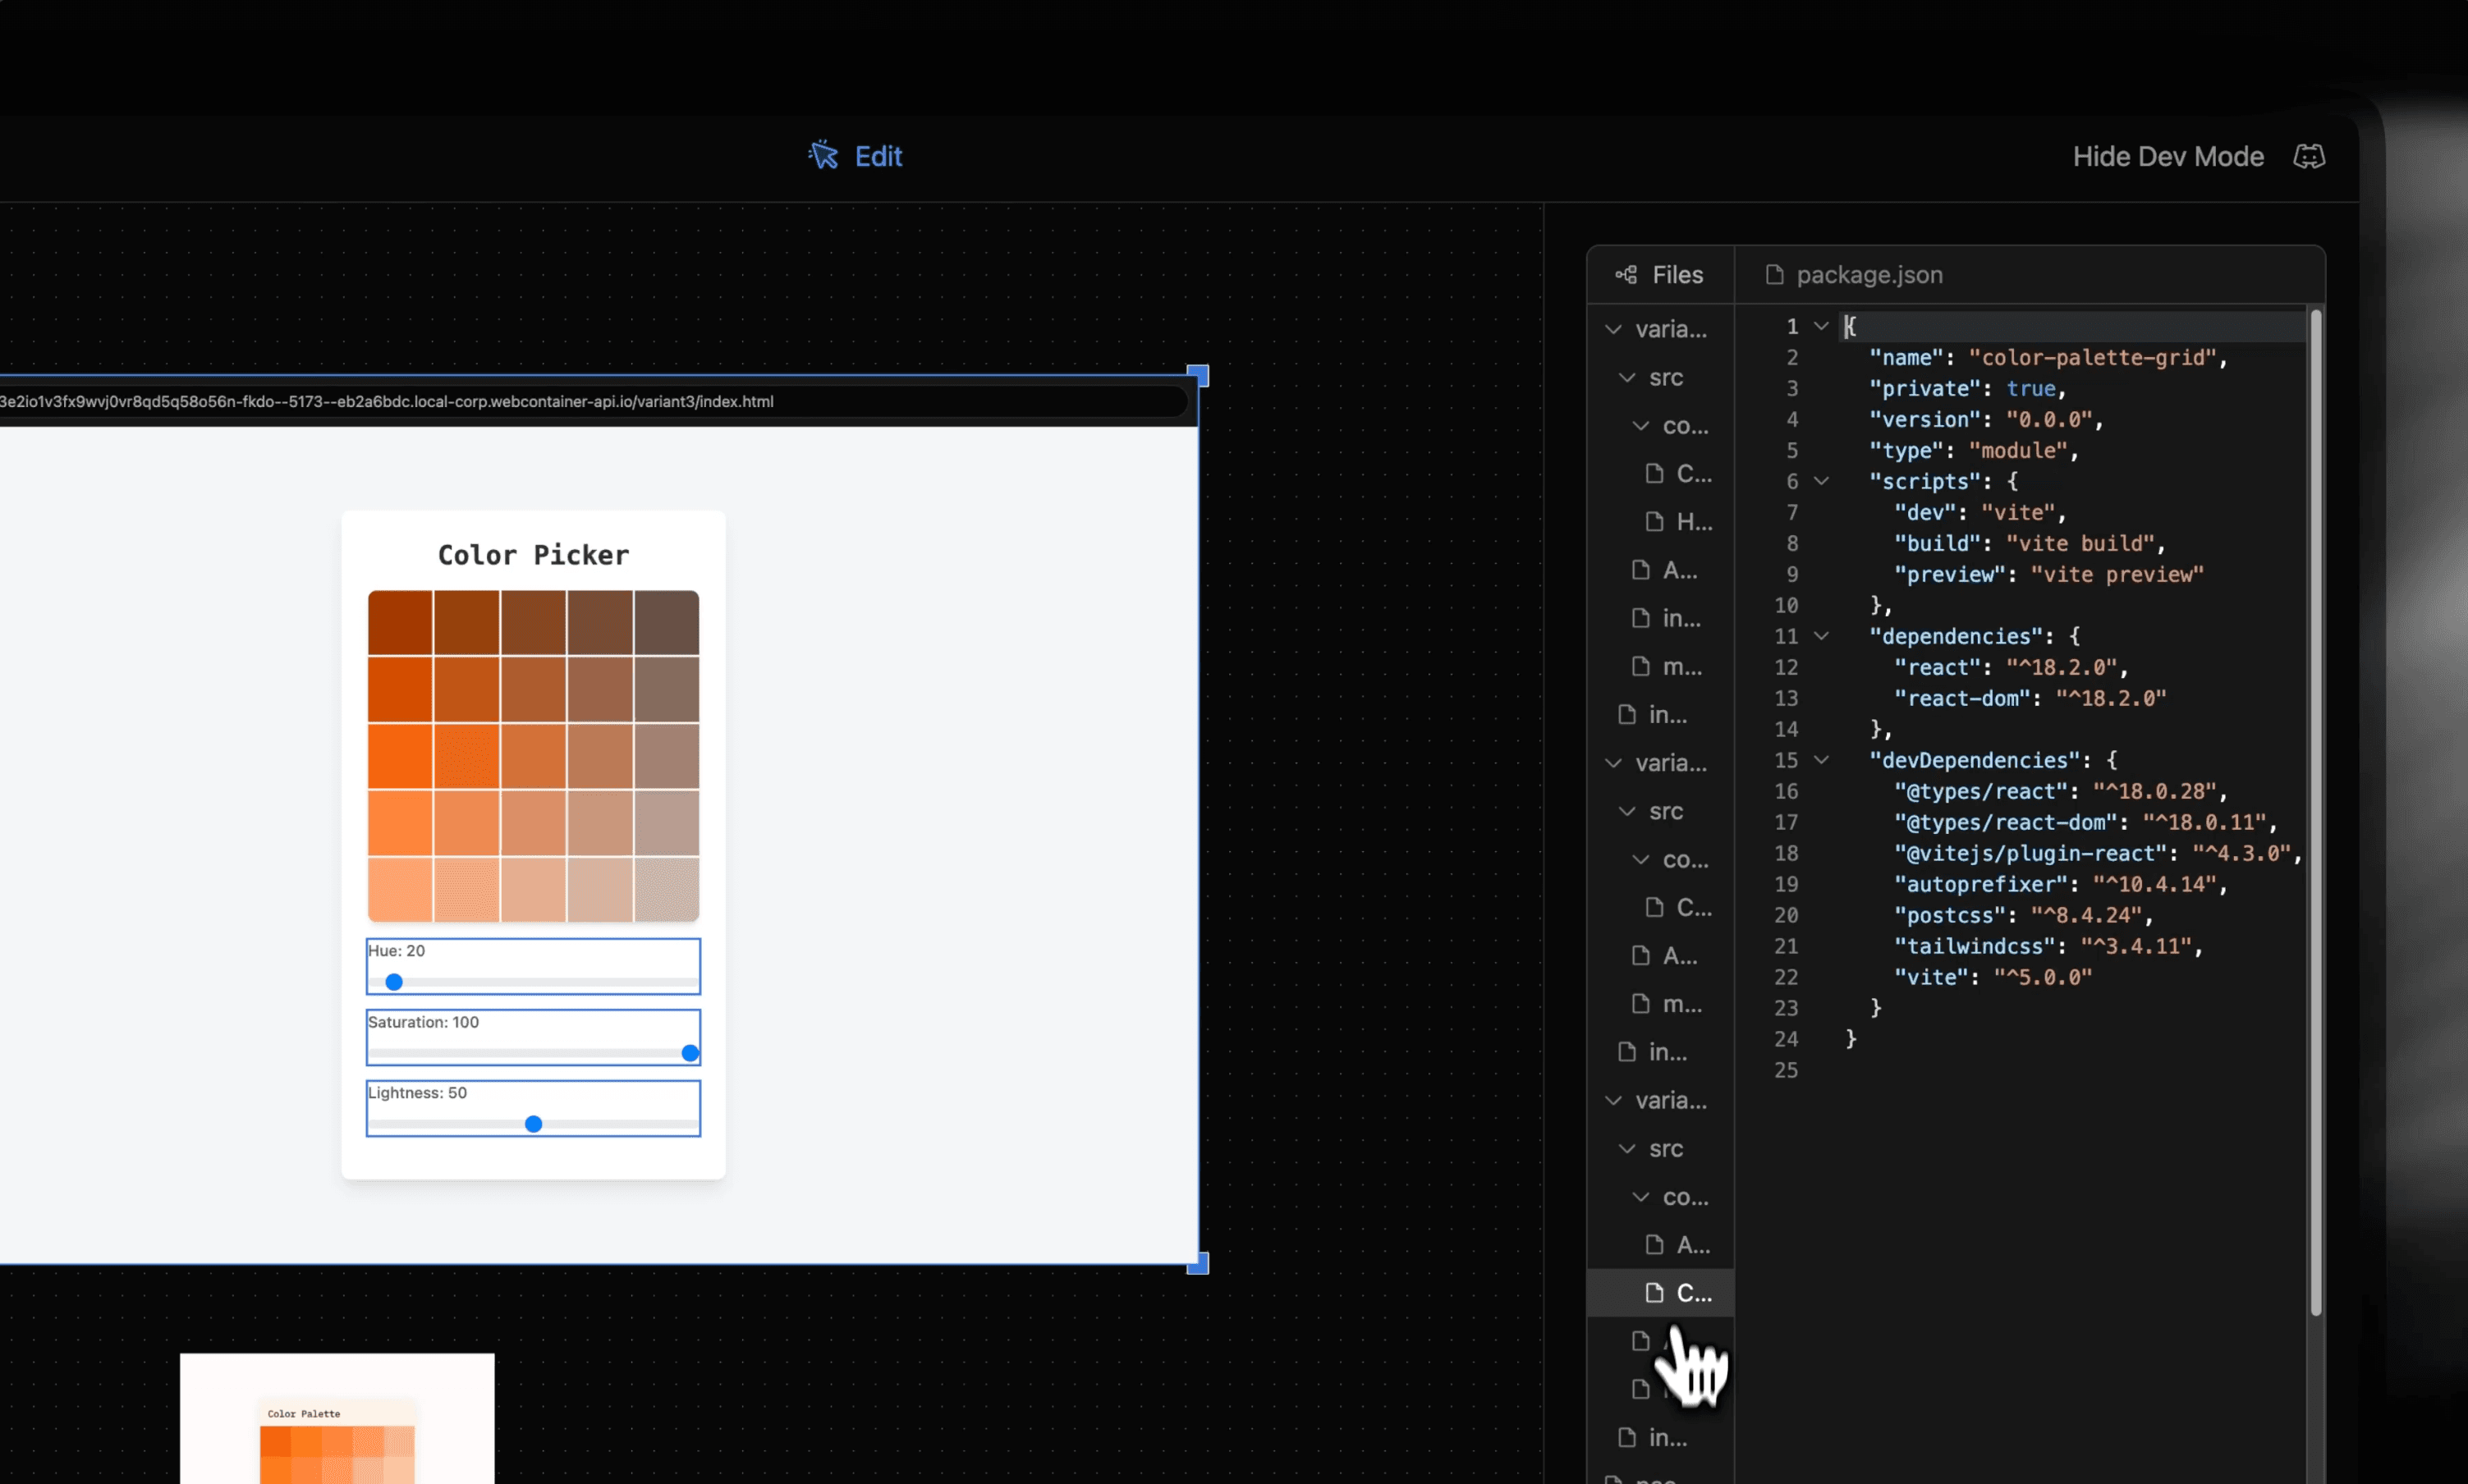
Task: Pick the center swatch of the color grid
Action: pyautogui.click(x=533, y=756)
